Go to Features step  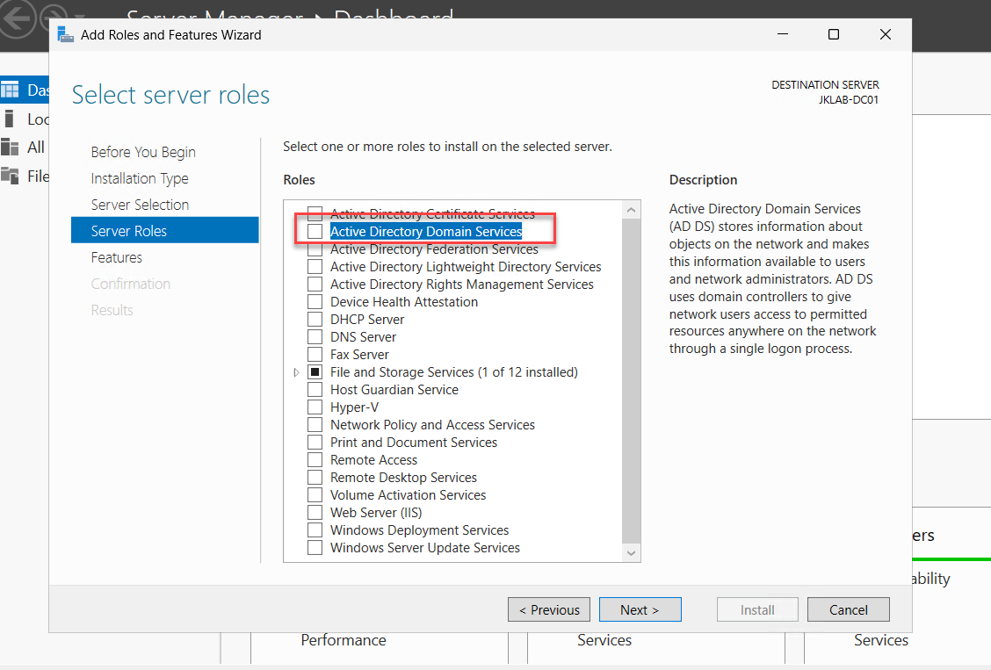point(116,257)
